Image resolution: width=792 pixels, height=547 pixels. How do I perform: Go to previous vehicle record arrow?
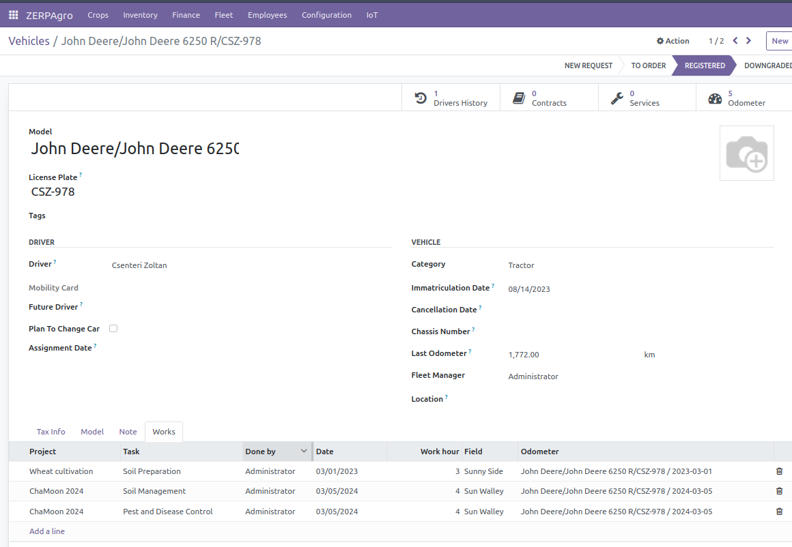click(735, 41)
